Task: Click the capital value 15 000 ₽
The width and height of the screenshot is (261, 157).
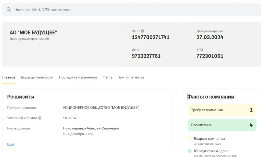Action: pos(70,118)
